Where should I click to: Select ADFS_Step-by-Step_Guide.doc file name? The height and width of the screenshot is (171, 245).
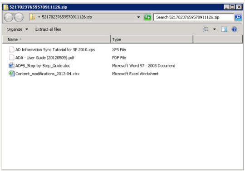[43, 66]
